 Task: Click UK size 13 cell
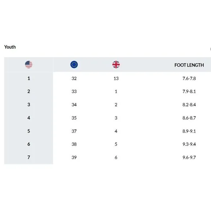click(116, 79)
